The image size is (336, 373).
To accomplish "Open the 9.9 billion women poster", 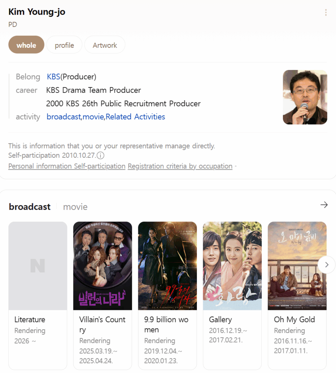I will click(167, 266).
